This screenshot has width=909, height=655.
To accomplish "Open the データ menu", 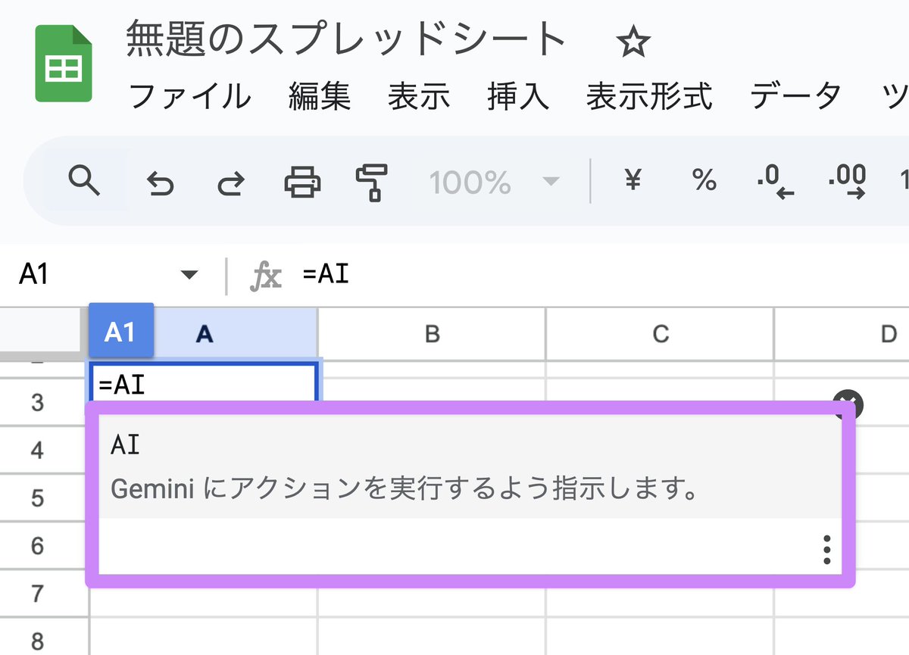I will [795, 96].
